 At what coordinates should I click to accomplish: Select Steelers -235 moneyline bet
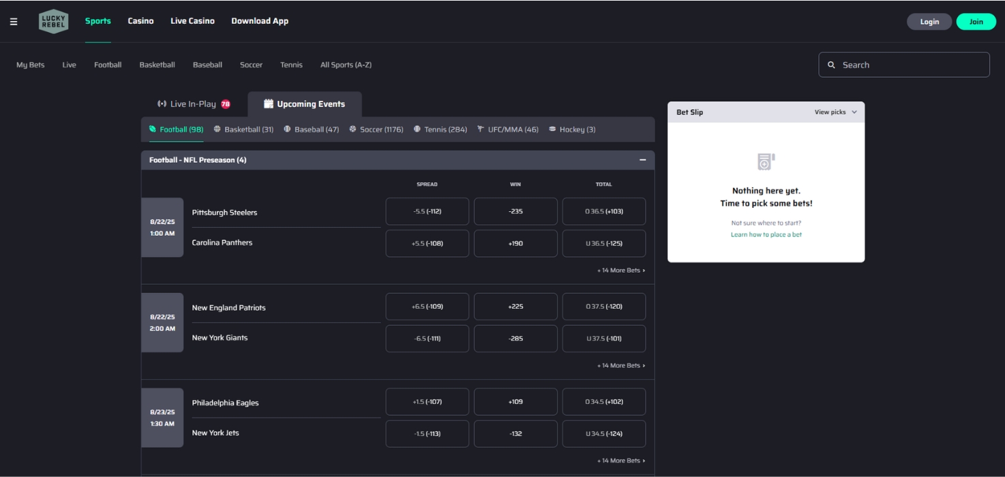click(515, 211)
